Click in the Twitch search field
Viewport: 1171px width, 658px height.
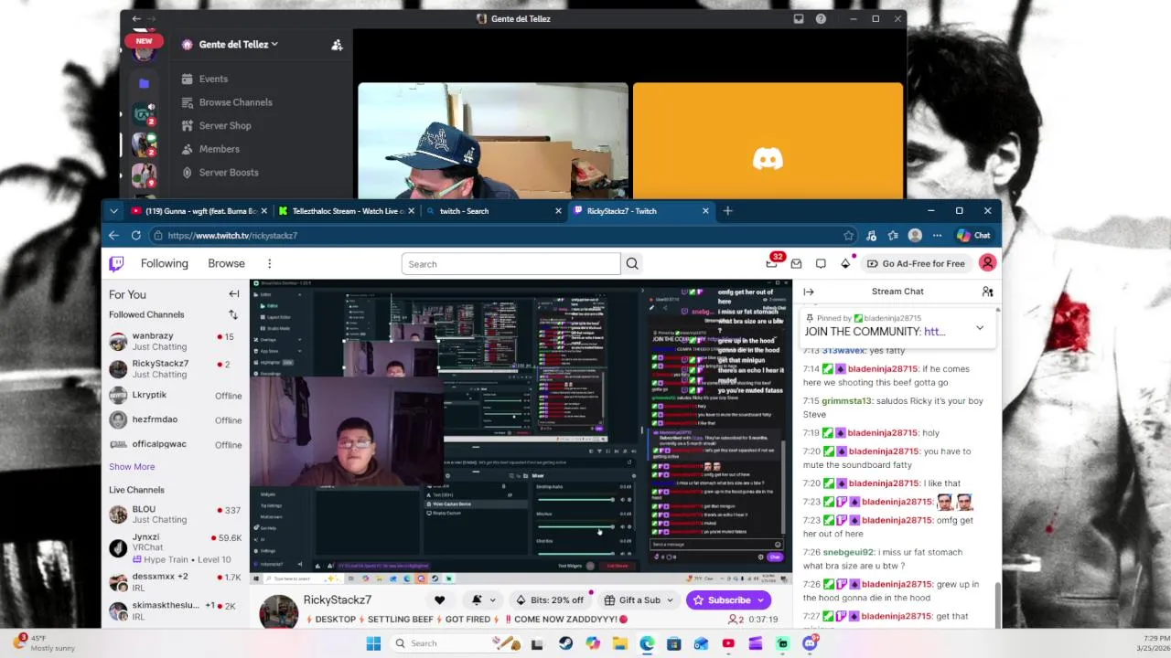click(510, 264)
